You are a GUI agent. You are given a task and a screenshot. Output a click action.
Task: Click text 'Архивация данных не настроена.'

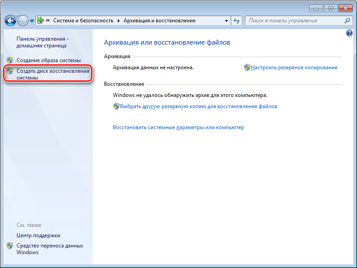click(x=153, y=67)
